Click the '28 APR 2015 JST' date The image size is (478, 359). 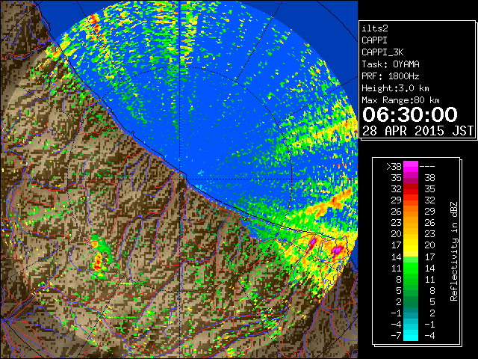tap(418, 131)
